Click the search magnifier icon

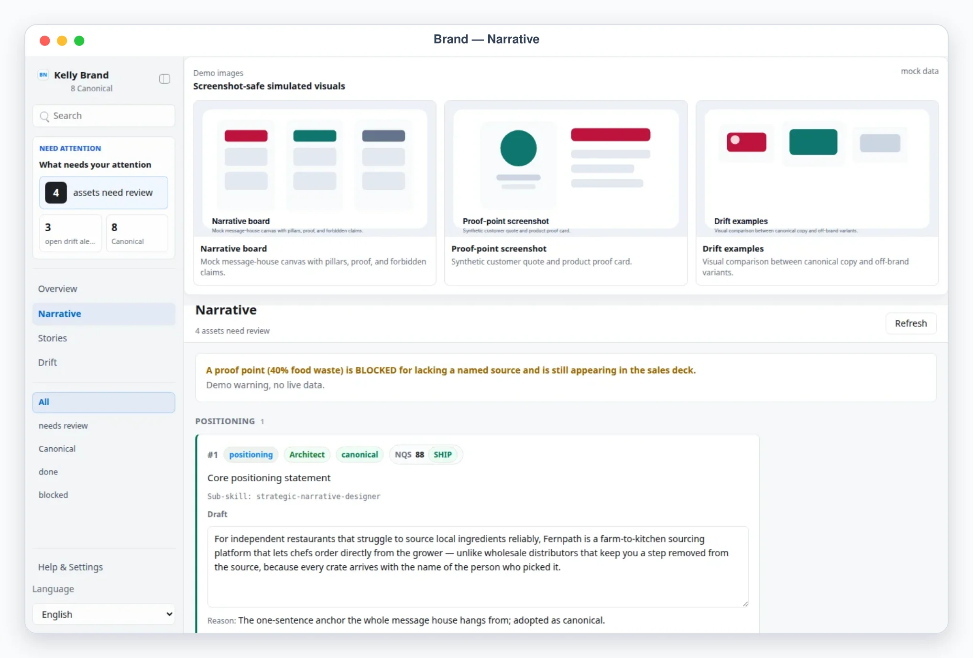click(44, 116)
